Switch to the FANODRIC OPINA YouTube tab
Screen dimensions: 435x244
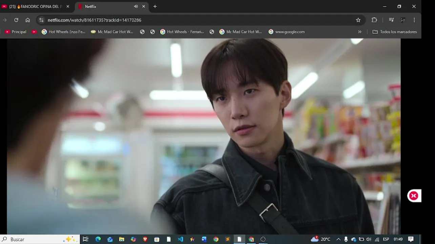(36, 6)
